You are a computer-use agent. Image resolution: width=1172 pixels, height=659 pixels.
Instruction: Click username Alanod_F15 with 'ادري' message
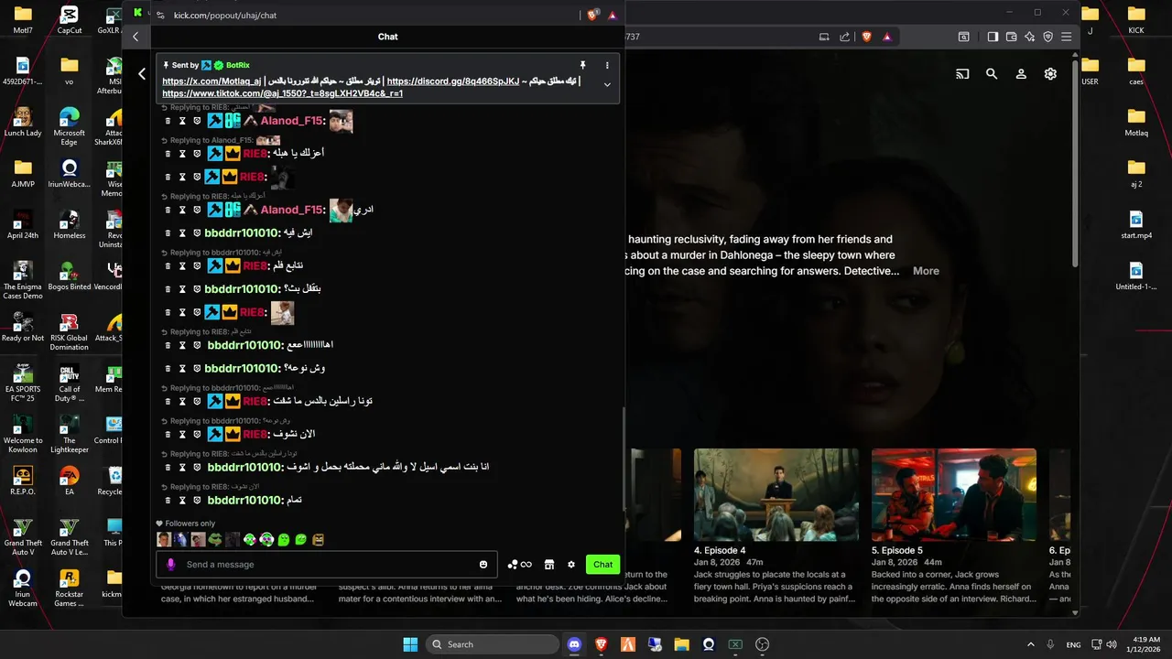pyautogui.click(x=292, y=211)
